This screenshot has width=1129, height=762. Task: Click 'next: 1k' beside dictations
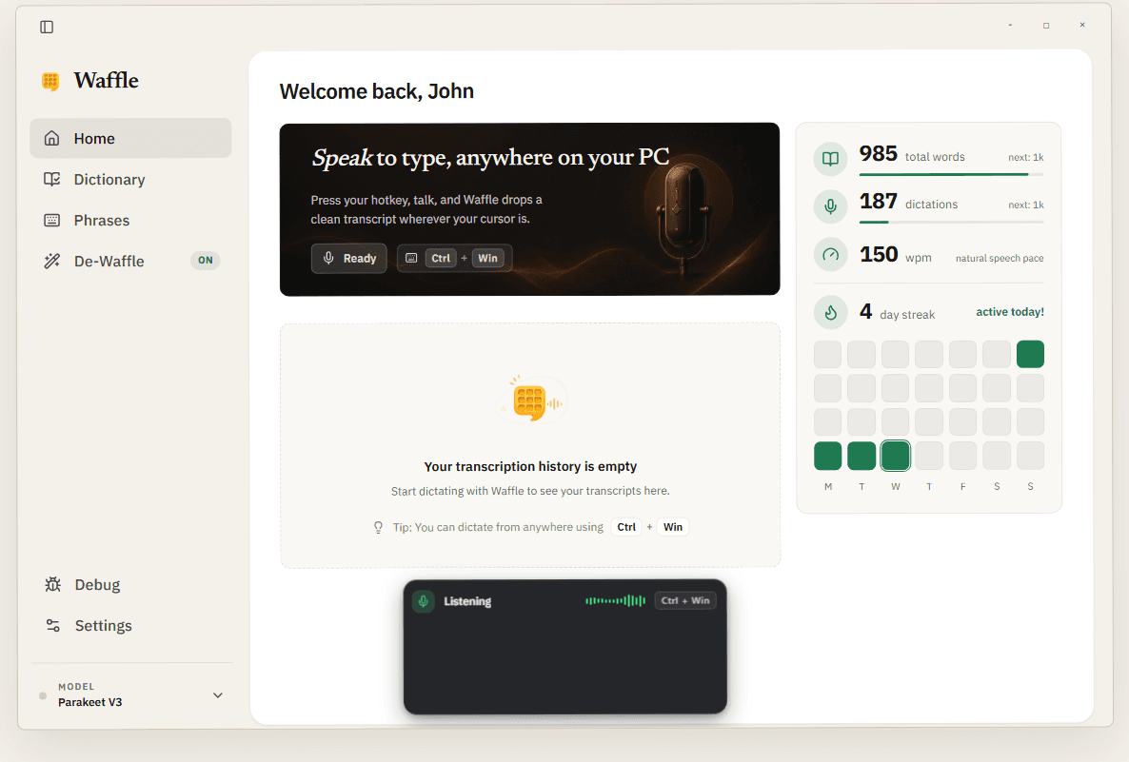[x=1026, y=205]
